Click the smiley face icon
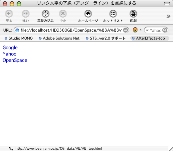 tap(135, 30)
